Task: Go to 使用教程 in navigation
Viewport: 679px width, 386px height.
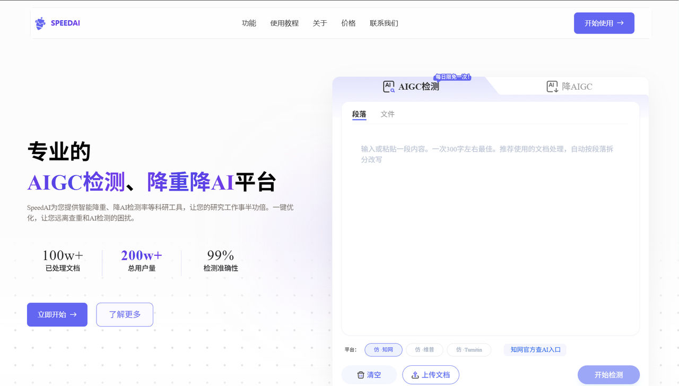Action: point(284,23)
